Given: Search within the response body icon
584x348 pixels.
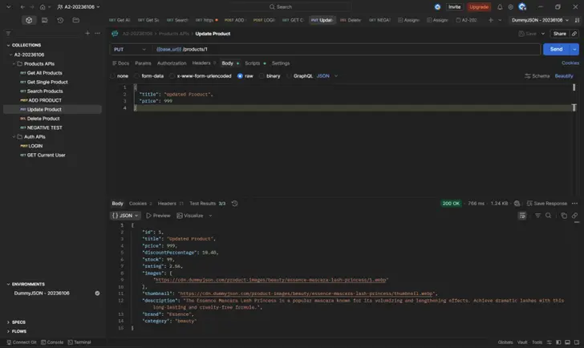Looking at the screenshot, I should (x=548, y=216).
